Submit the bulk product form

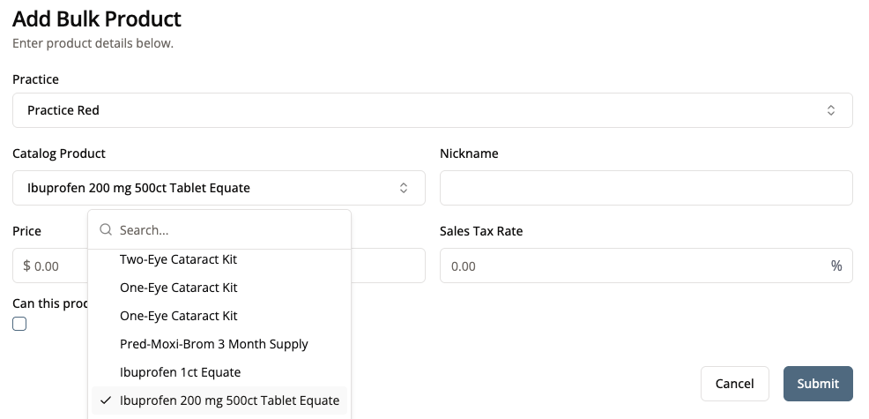pyautogui.click(x=817, y=384)
